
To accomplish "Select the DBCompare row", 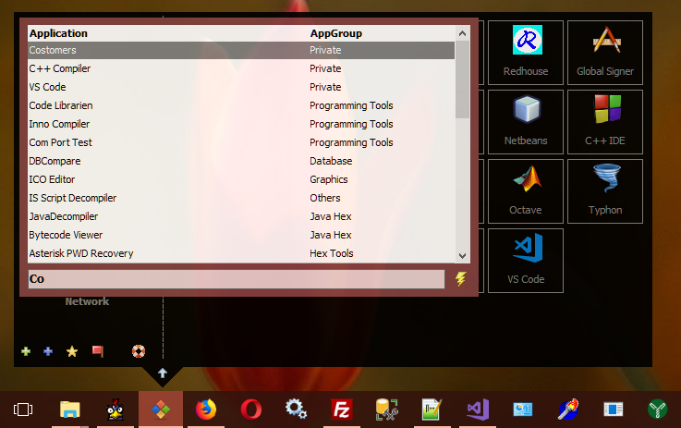I will click(x=241, y=161).
